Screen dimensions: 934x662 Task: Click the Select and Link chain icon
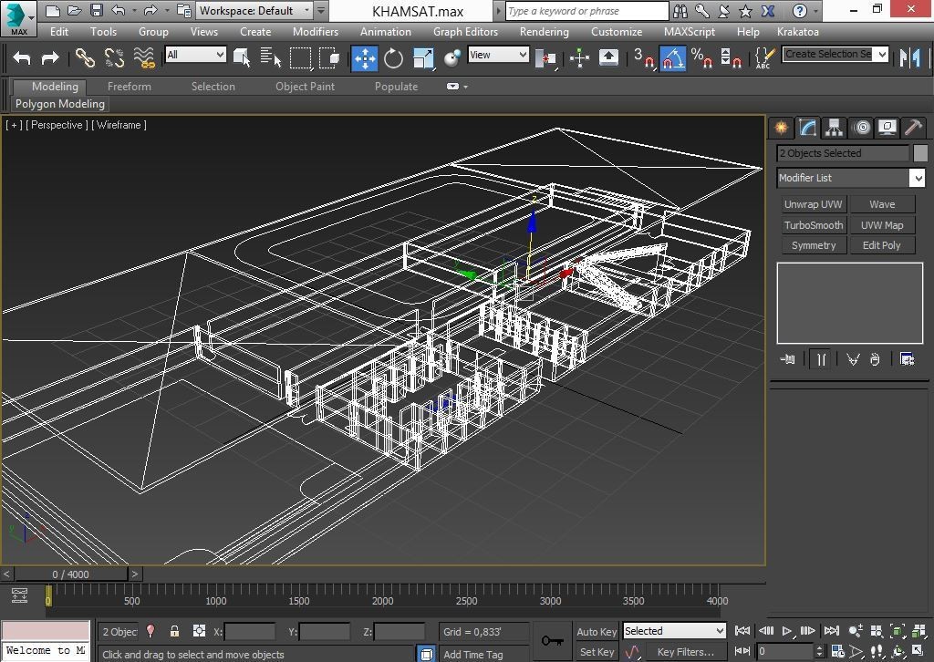(x=85, y=58)
